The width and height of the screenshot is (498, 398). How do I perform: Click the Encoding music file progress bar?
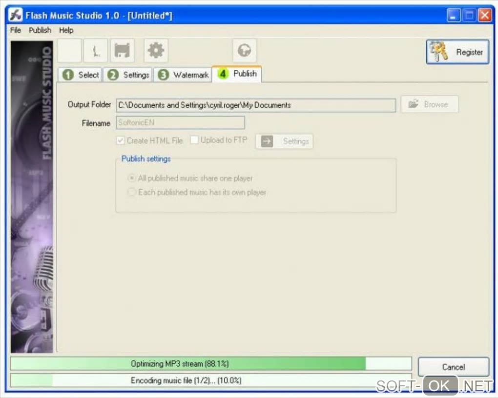tap(211, 380)
